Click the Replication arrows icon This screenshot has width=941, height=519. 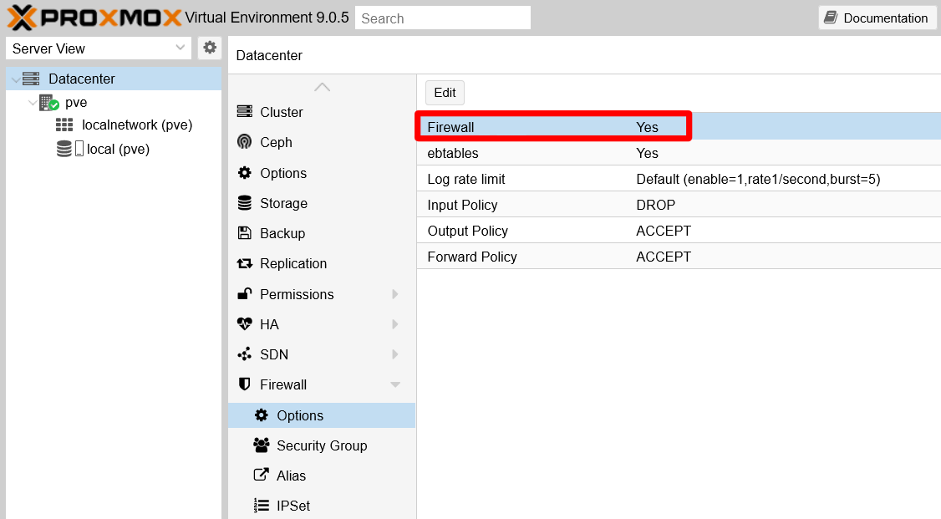point(246,263)
